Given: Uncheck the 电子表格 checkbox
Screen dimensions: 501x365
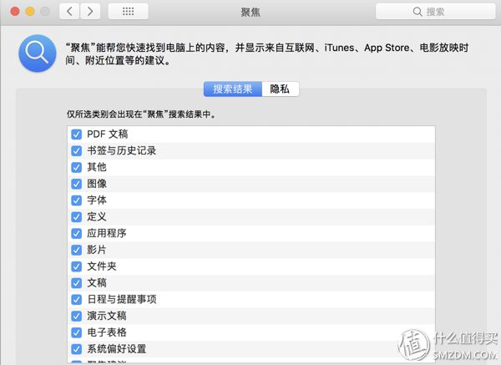Looking at the screenshot, I should coord(76,332).
